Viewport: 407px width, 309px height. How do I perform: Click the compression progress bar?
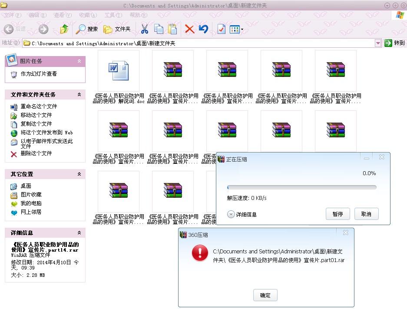pos(301,187)
